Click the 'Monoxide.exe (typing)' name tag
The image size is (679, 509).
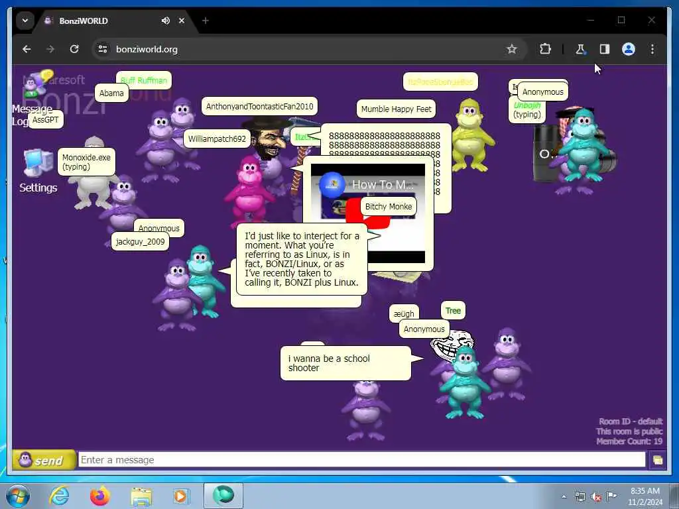pos(86,162)
